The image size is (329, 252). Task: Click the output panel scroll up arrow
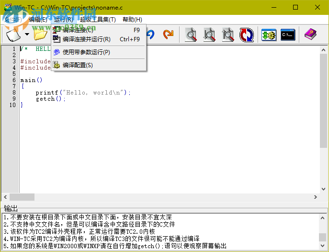[322, 218]
